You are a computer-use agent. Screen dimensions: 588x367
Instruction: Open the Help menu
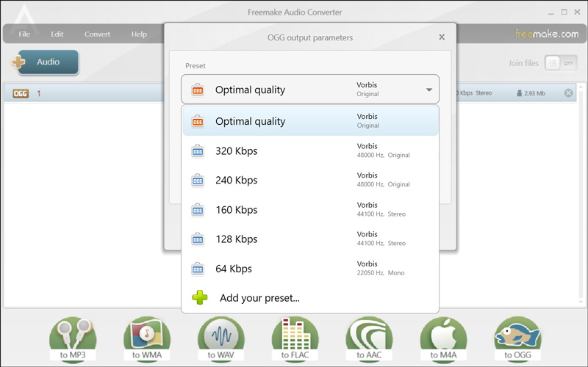tap(139, 34)
